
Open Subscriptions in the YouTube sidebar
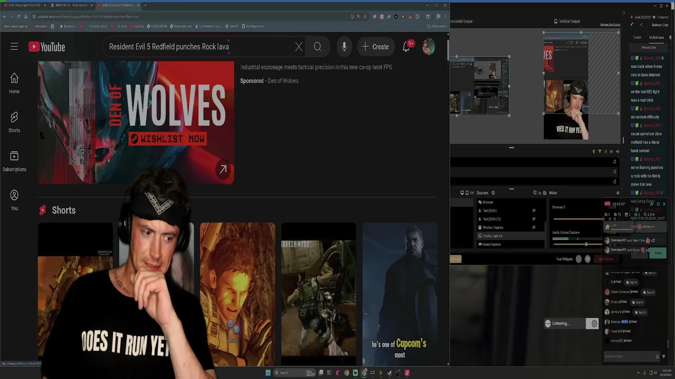pyautogui.click(x=14, y=161)
